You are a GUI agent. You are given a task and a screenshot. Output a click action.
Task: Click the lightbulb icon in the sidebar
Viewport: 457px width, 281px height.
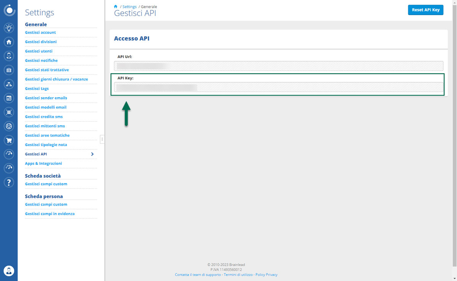[x=9, y=28]
